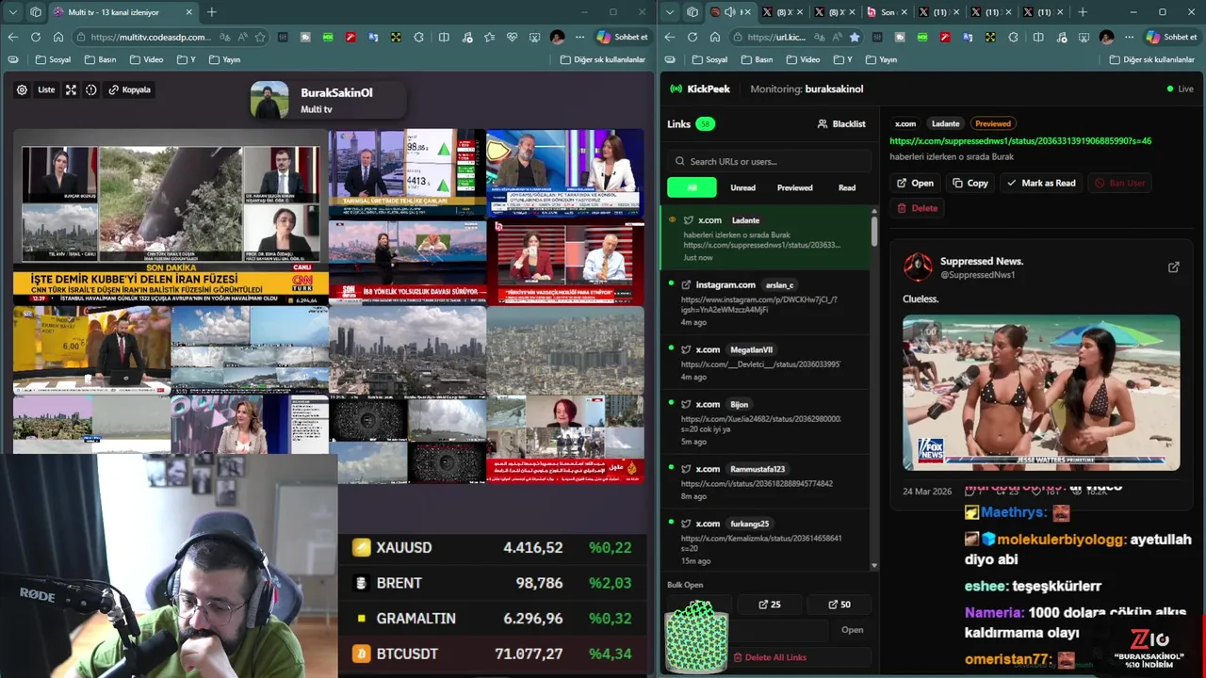Open the tab search chevron in left browser
The image size is (1206, 678).
pos(12,12)
